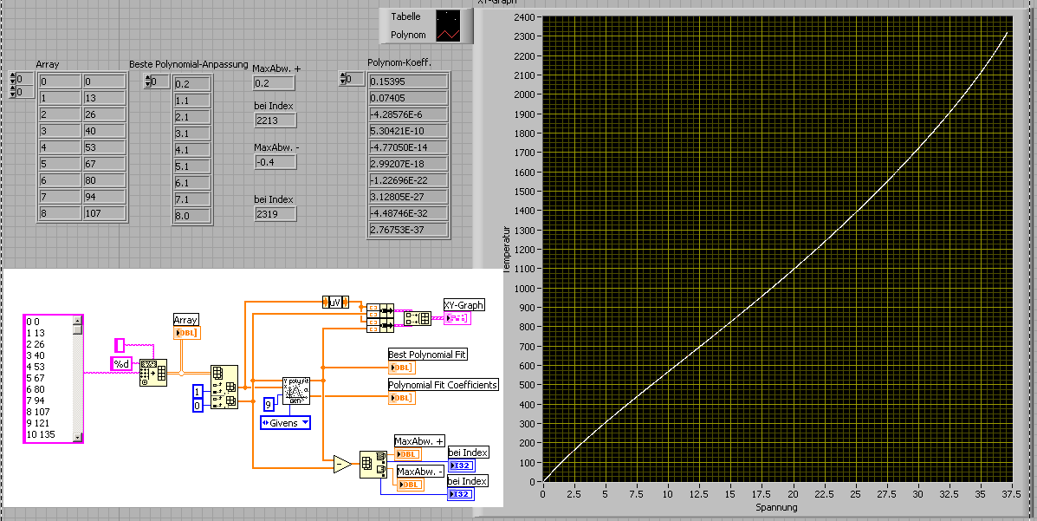Click the polynomial order constant 9
1037x521 pixels.
[x=269, y=403]
